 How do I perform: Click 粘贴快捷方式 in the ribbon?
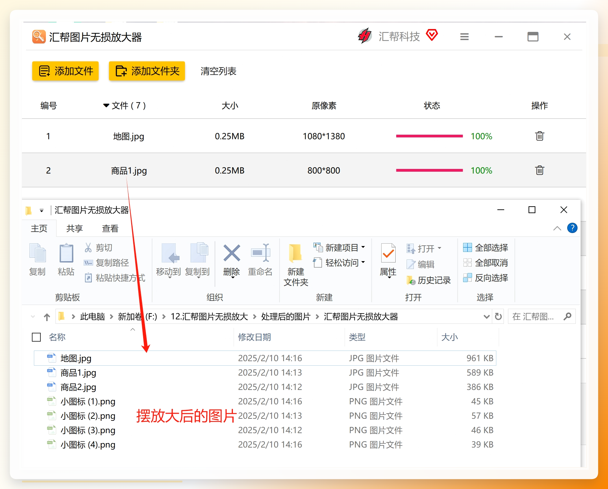pyautogui.click(x=115, y=278)
